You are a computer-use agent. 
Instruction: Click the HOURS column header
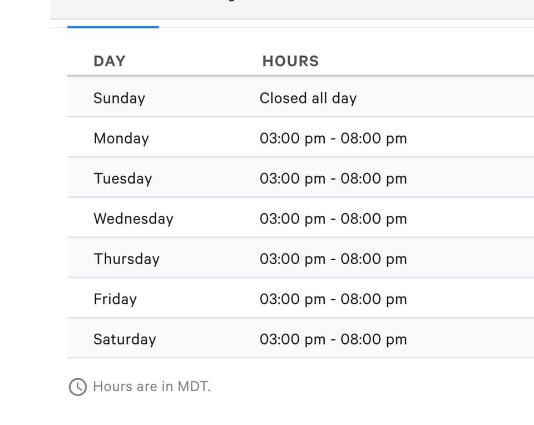pos(290,61)
